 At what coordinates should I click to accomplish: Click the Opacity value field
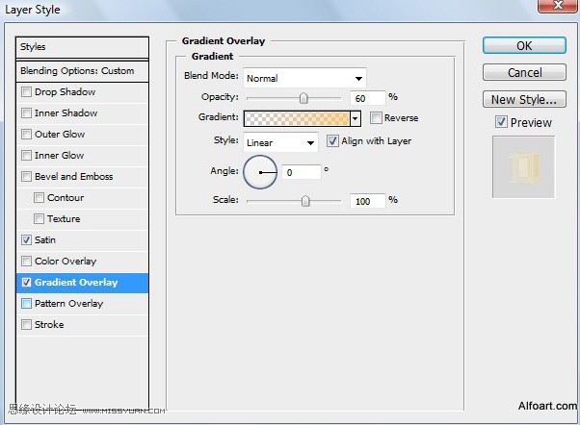point(368,98)
